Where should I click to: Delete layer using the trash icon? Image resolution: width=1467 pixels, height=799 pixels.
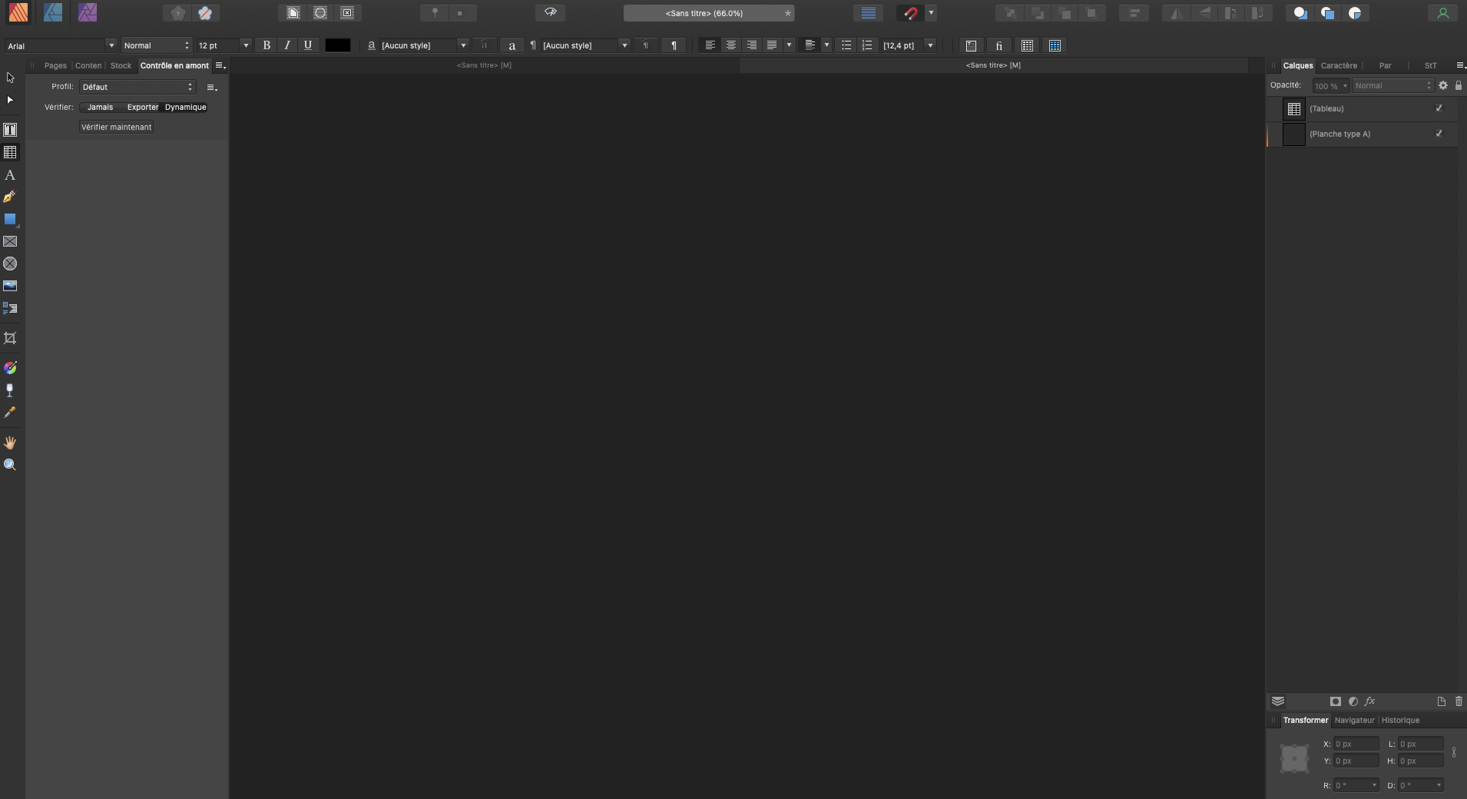(x=1459, y=701)
